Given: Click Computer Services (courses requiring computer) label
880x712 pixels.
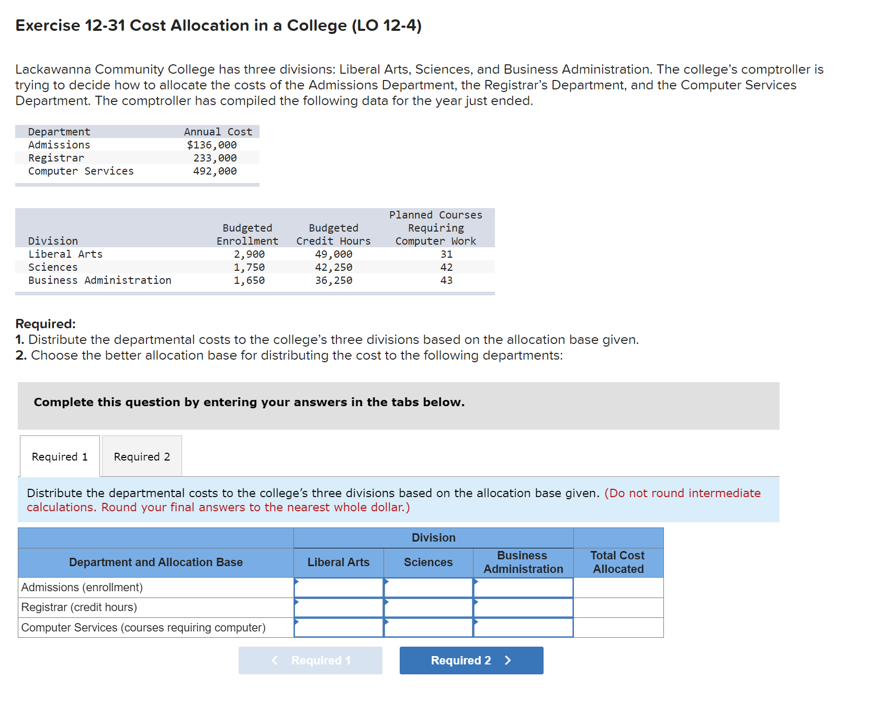Looking at the screenshot, I should click(x=143, y=627).
